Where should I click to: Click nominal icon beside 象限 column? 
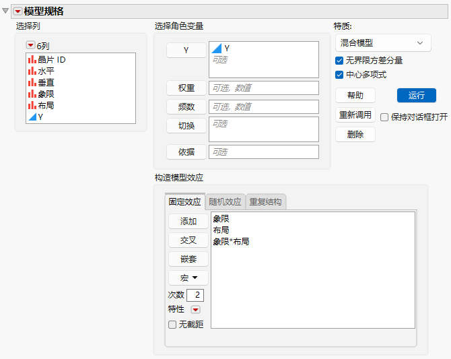32,94
